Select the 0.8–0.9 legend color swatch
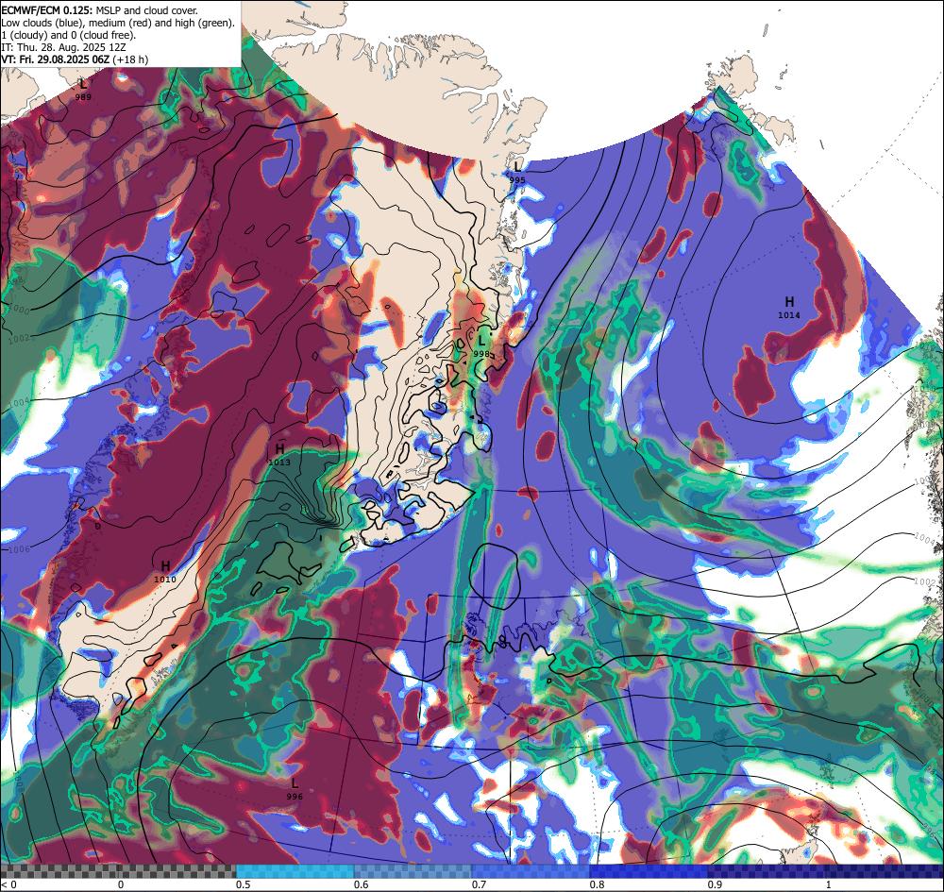This screenshot has width=944, height=892. tap(649, 871)
